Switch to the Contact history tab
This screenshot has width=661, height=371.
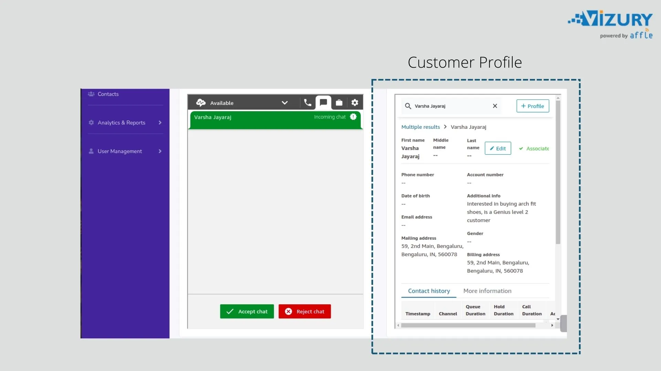[429, 291]
